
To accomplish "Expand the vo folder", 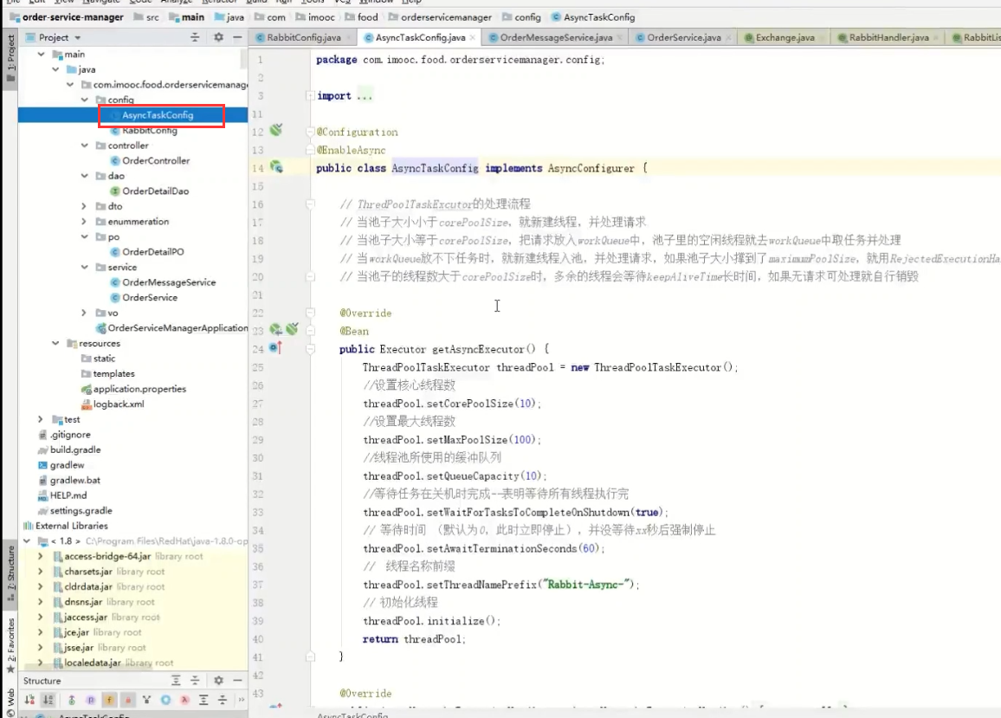I will tap(84, 313).
